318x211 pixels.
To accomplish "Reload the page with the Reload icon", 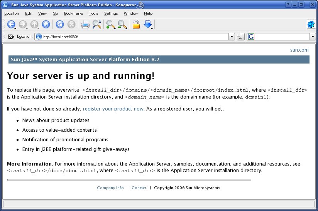I will [59, 24].
